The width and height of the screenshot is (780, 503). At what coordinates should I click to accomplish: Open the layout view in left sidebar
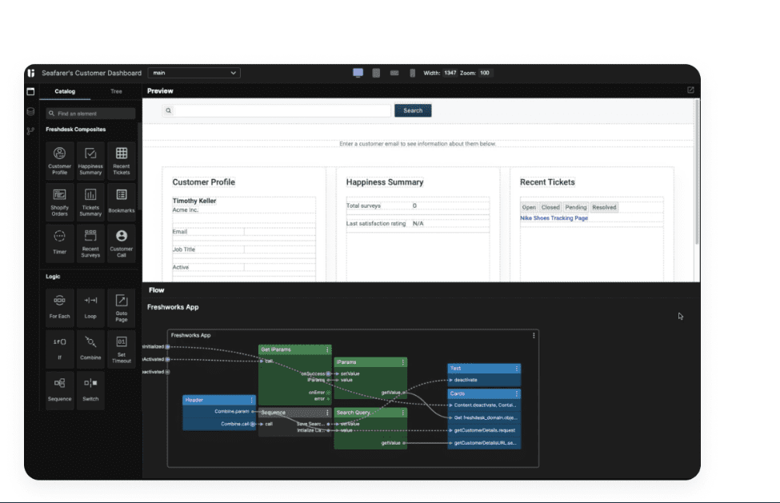tap(30, 91)
